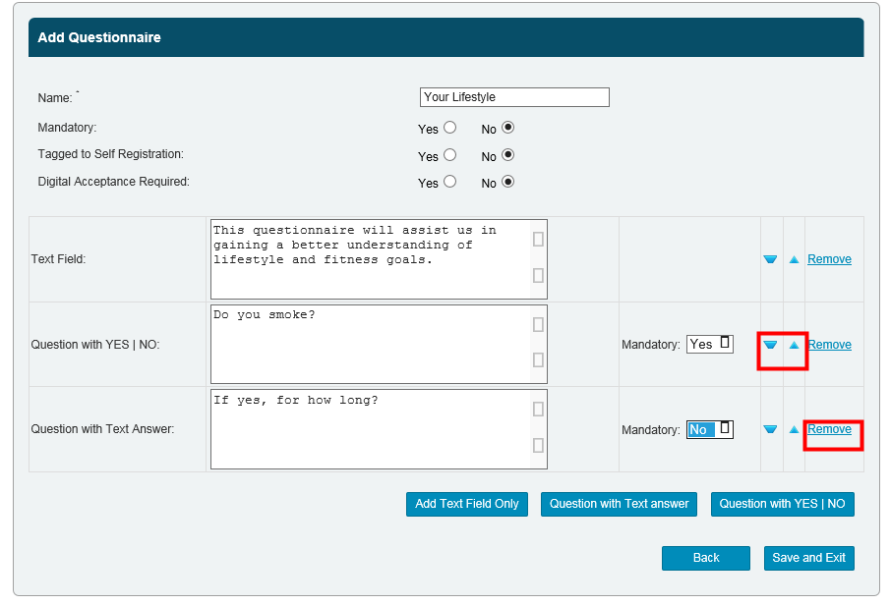
Task: Click the questionnaire Name input field
Action: (x=513, y=97)
